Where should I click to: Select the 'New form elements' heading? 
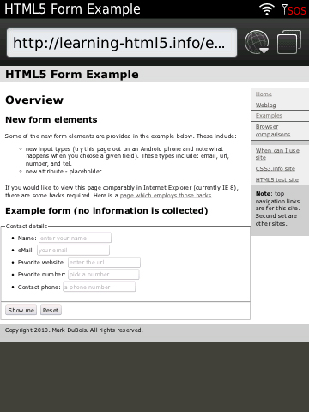51,119
